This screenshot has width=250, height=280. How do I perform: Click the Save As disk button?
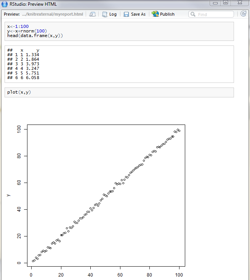coord(135,14)
